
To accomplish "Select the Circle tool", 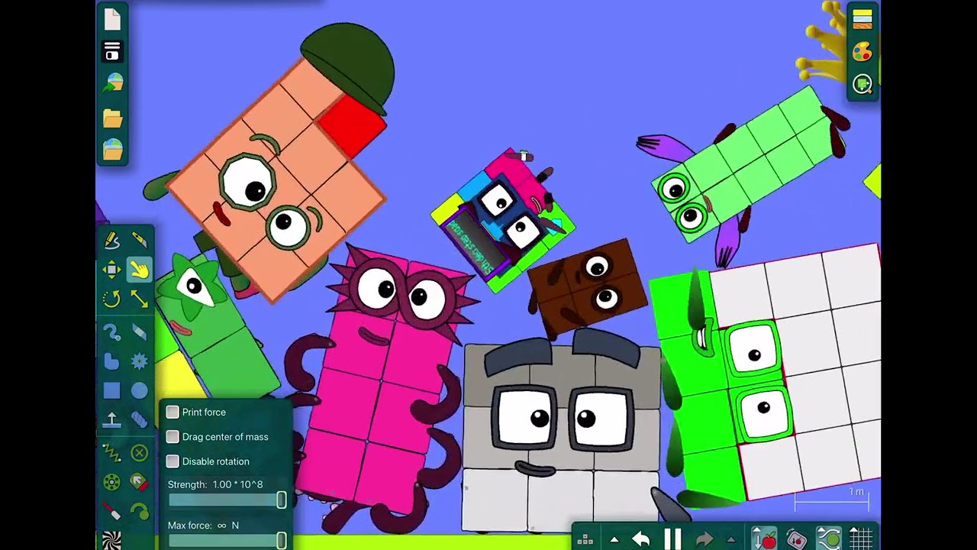I will click(139, 391).
